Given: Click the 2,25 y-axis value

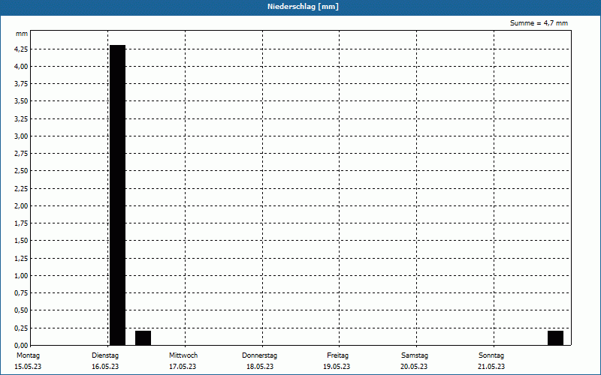Looking at the screenshot, I should [x=21, y=189].
